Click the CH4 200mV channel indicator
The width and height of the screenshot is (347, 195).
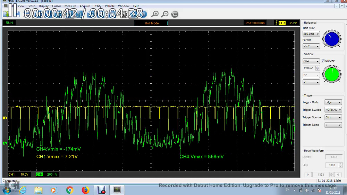click(x=47, y=174)
